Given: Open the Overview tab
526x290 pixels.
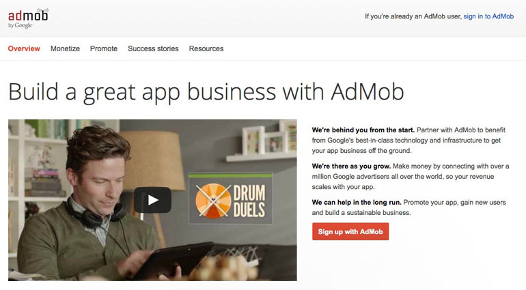Looking at the screenshot, I should pos(24,48).
